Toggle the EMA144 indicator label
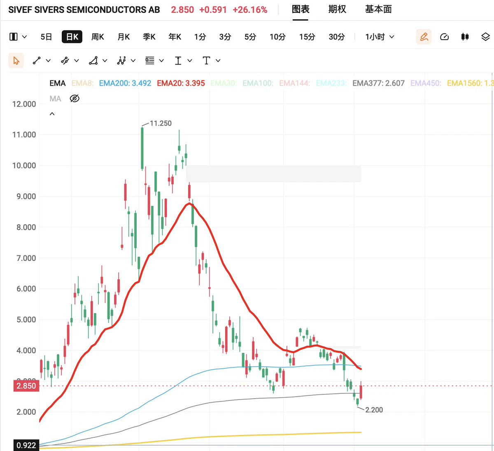The image size is (494, 451). click(294, 83)
